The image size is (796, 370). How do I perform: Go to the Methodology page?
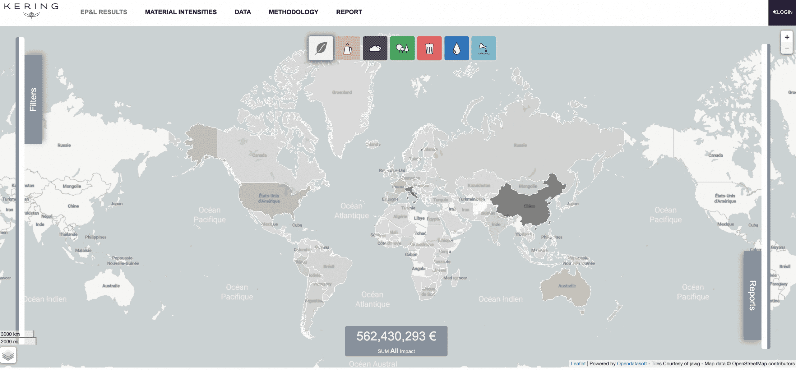pos(293,12)
